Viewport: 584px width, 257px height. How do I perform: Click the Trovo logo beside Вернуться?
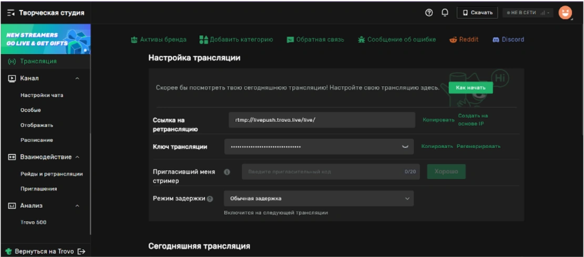coord(9,251)
